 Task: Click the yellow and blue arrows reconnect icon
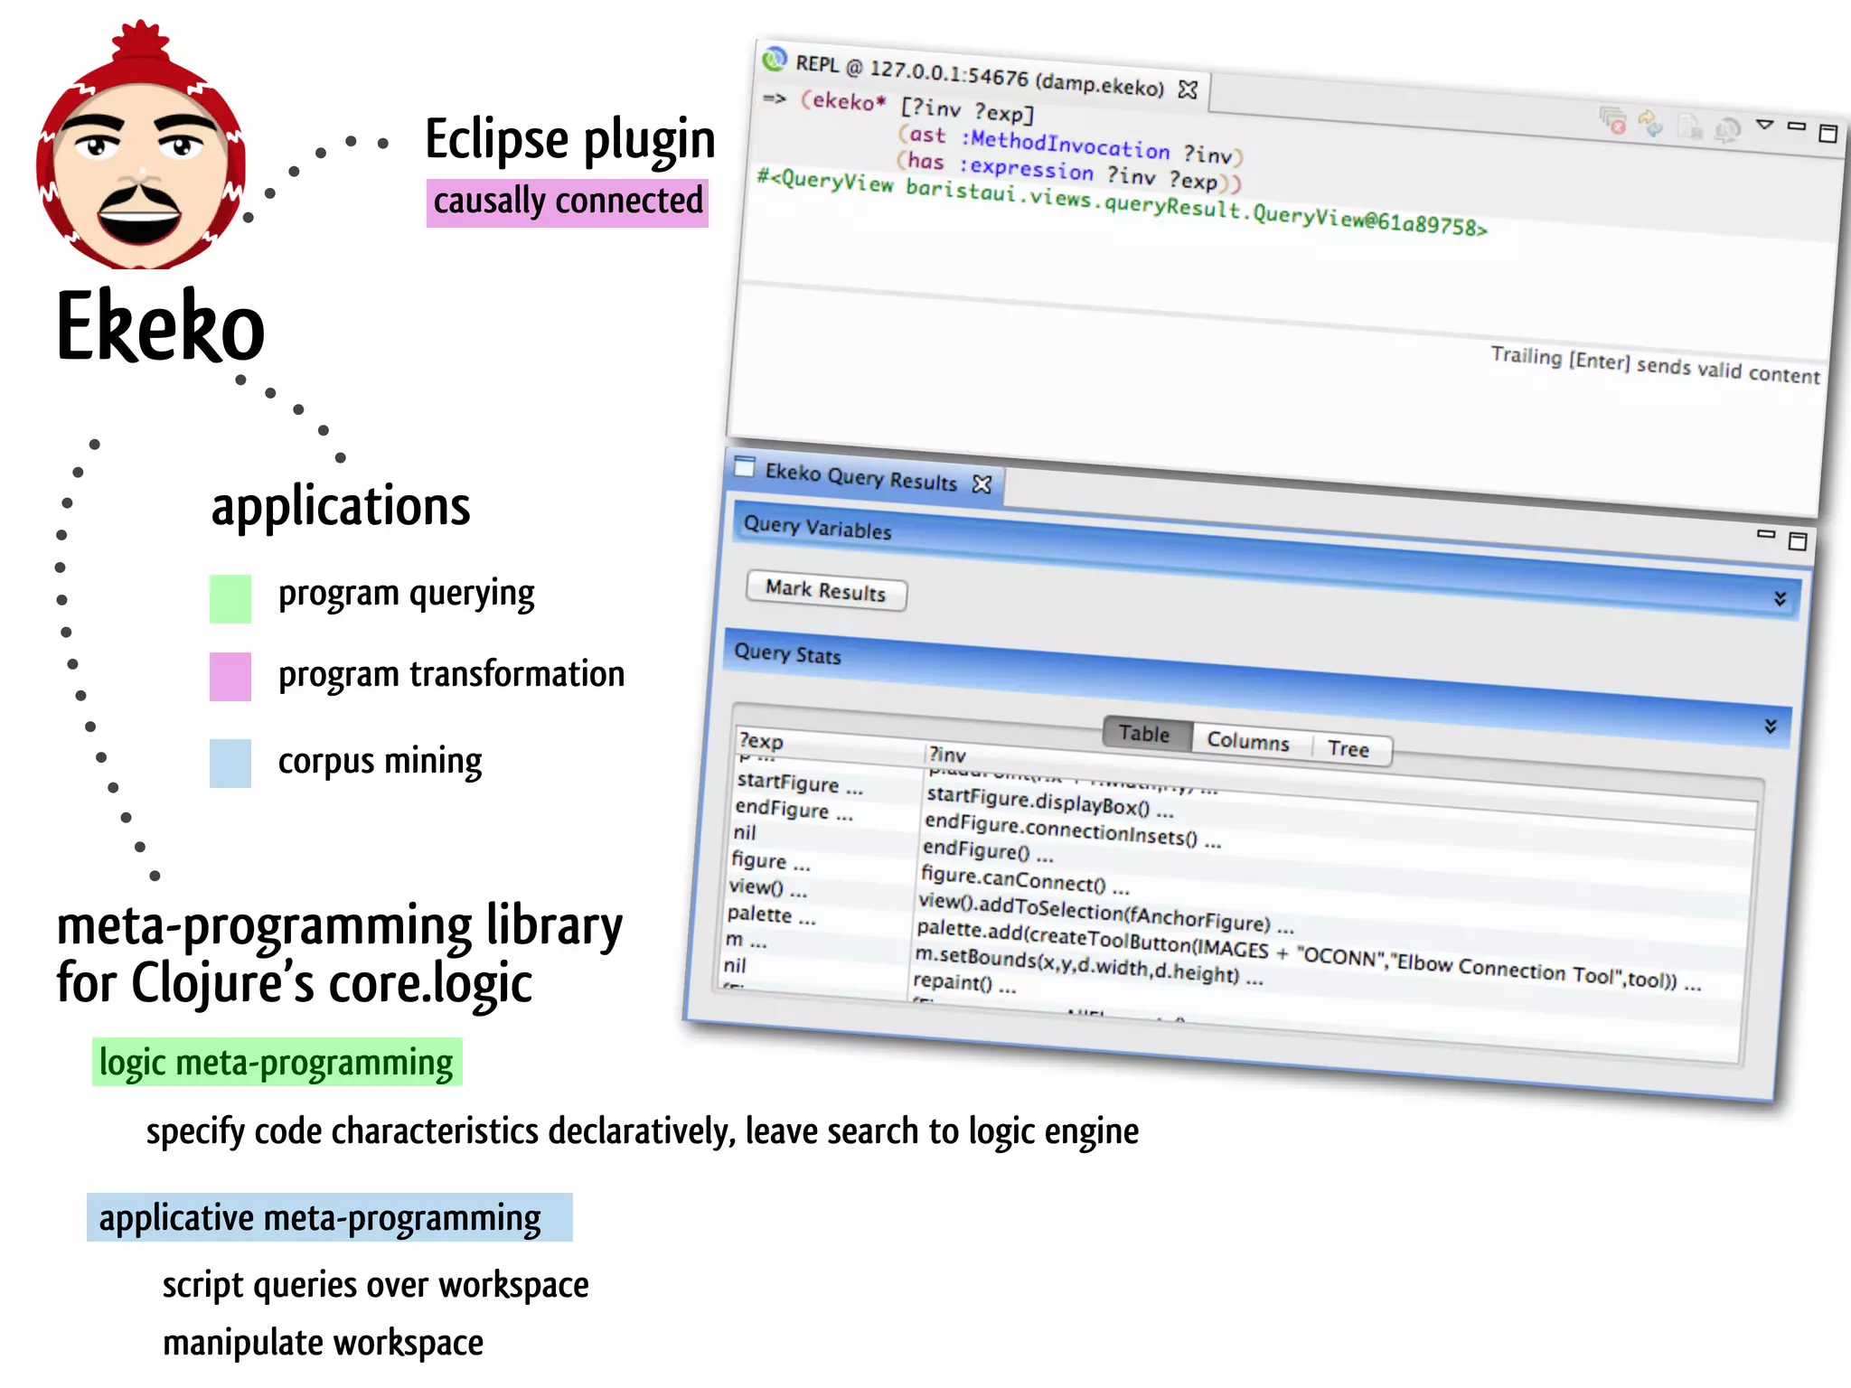pos(1650,122)
